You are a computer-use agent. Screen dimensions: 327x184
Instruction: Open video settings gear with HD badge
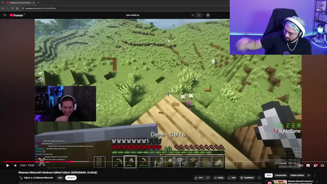[315, 166]
